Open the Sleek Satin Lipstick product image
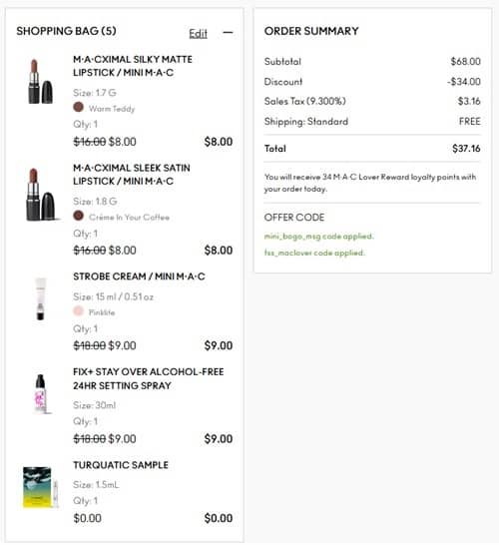The image size is (499, 545). click(41, 195)
